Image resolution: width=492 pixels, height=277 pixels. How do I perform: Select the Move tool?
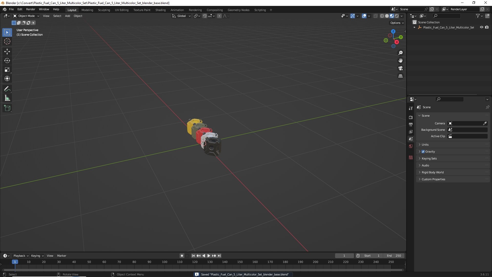tap(7, 52)
